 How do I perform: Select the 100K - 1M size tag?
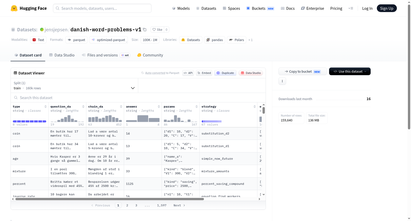pyautogui.click(x=150, y=40)
